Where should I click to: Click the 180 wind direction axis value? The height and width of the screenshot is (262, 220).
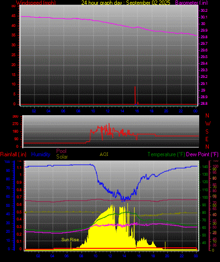click(x=16, y=132)
